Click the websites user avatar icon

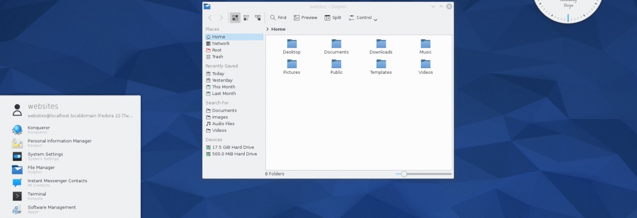point(17,110)
